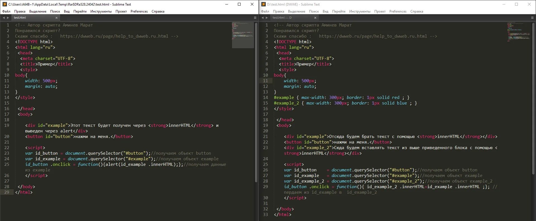Screen dimensions: 536x221
Task: Open the Инструменты menu in right window
Action: click(360, 11)
